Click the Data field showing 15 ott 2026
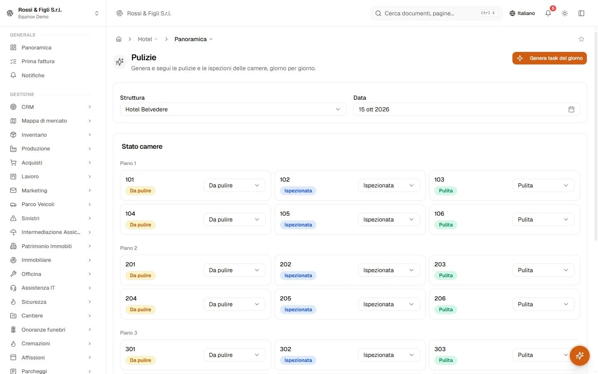This screenshot has width=598, height=374. click(x=467, y=109)
